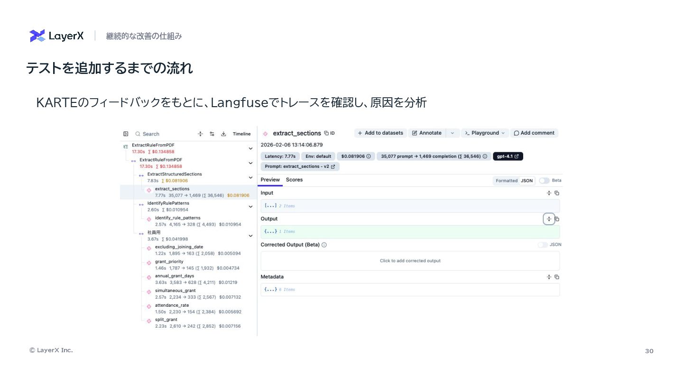Open the trace view settings sliders icon
This screenshot has height=384, width=683.
[x=212, y=134]
